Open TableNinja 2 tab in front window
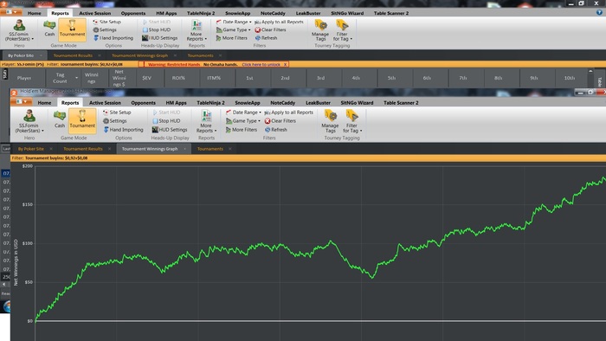Viewport: 606px width, 341px height. click(x=210, y=103)
